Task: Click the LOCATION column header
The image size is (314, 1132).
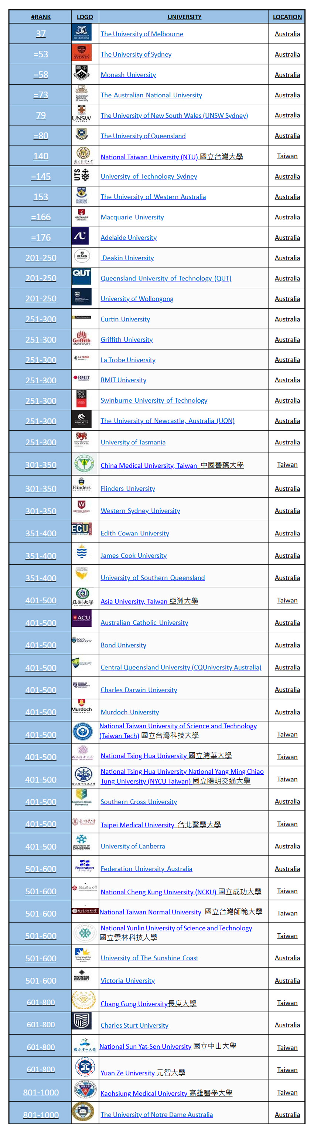Action: click(x=287, y=17)
